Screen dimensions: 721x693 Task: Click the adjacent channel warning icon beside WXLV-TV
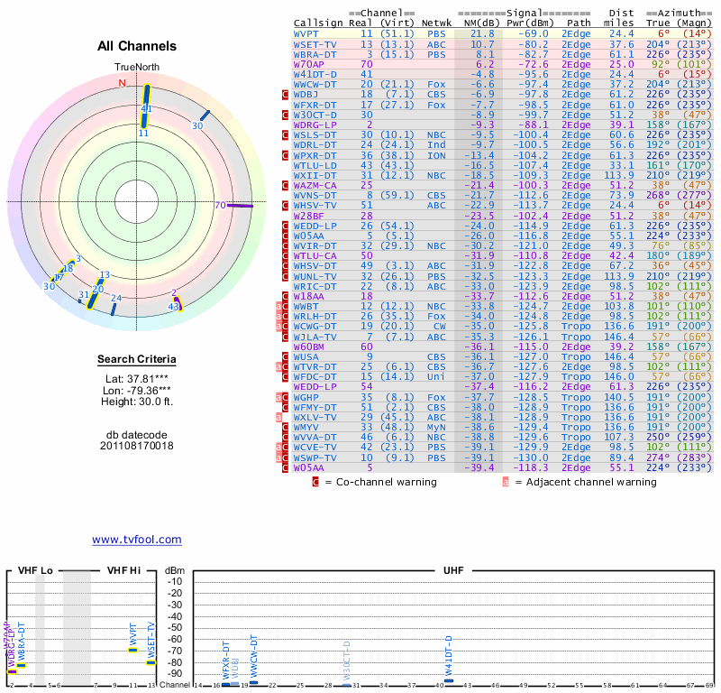click(279, 417)
